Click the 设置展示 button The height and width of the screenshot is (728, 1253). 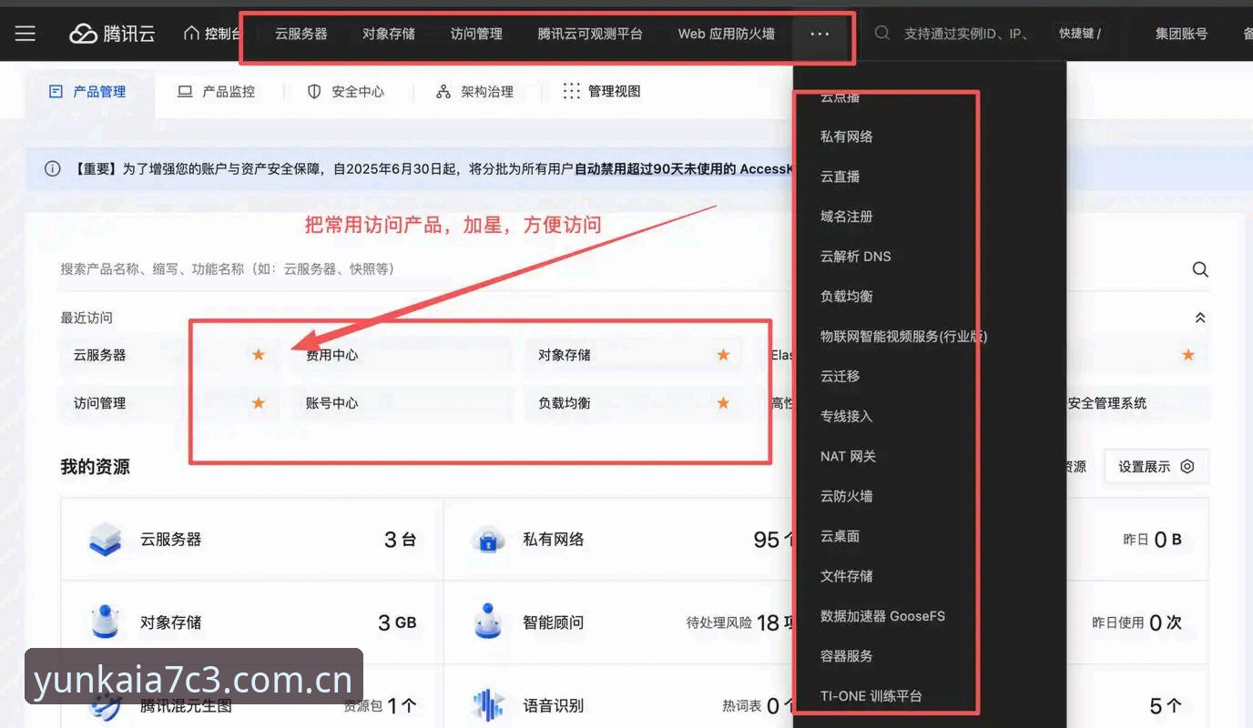click(x=1156, y=467)
